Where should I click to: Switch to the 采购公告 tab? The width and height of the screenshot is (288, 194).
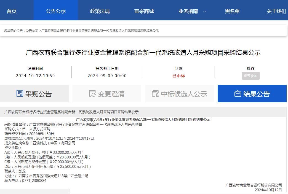pos(34,93)
